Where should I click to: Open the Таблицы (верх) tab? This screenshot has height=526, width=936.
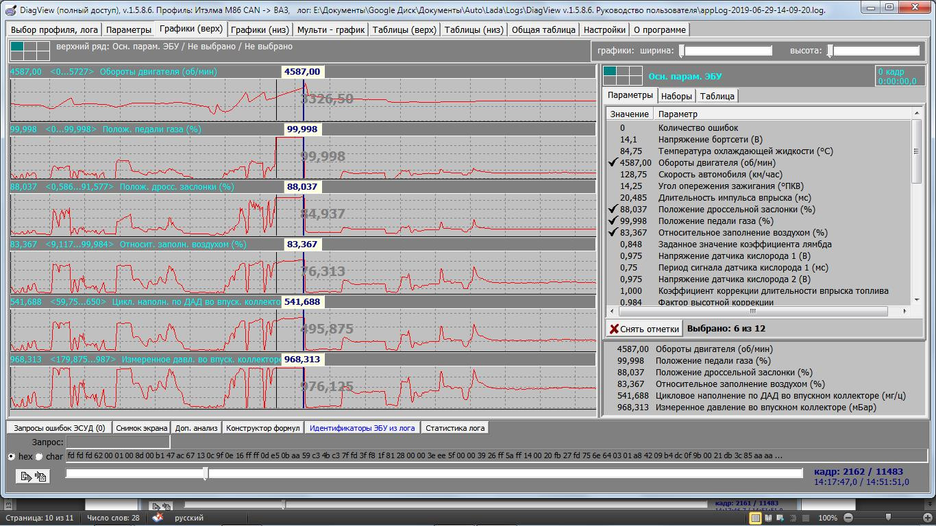[404, 30]
